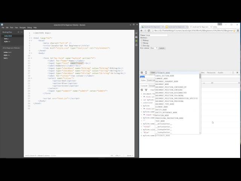Open the View menu in Brackets

(x=16, y=28)
